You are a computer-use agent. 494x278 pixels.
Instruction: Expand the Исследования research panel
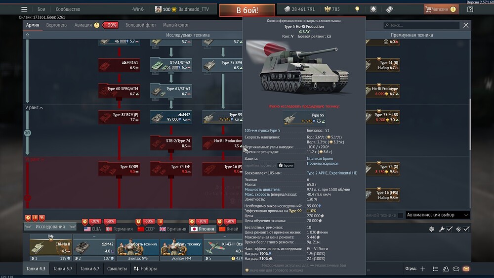[x=50, y=227]
